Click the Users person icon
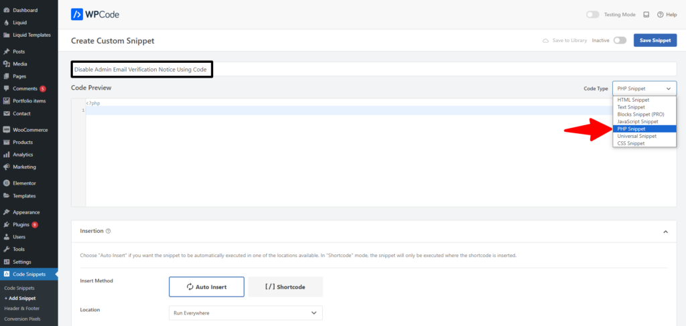The image size is (686, 326). (x=7, y=237)
